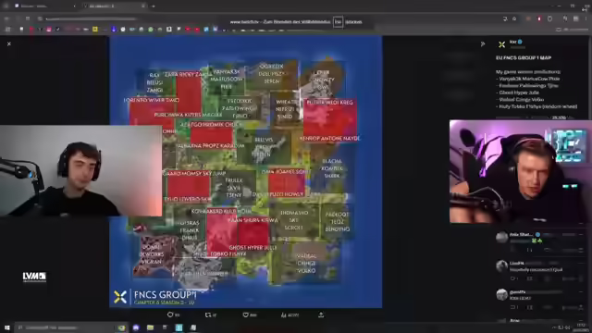Open the second reply author's avatar

point(501,265)
